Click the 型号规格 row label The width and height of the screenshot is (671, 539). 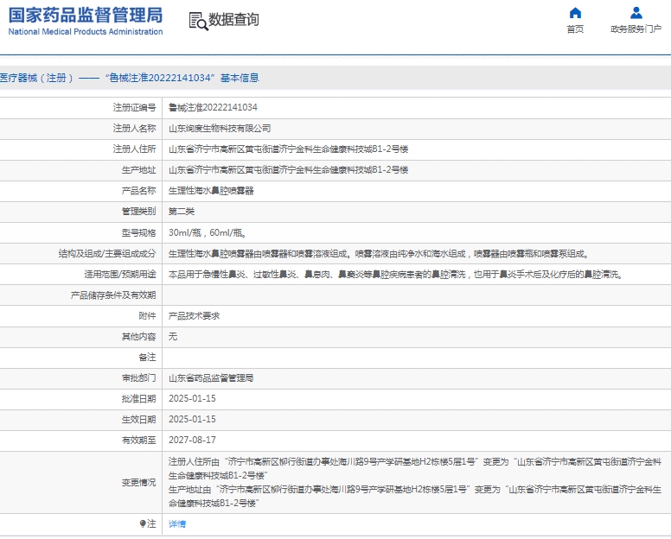pos(138,233)
